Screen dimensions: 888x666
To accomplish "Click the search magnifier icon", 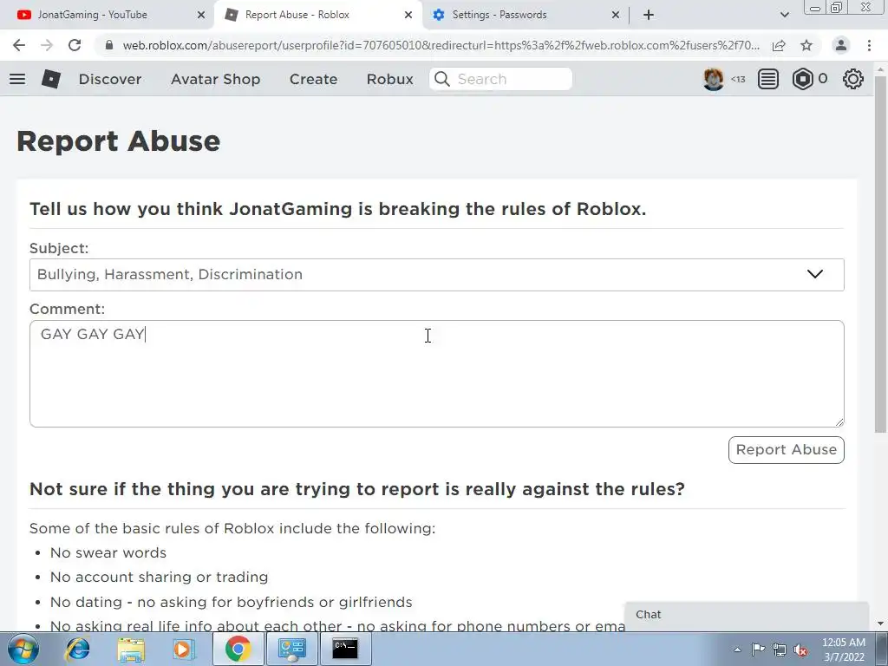I will point(442,79).
